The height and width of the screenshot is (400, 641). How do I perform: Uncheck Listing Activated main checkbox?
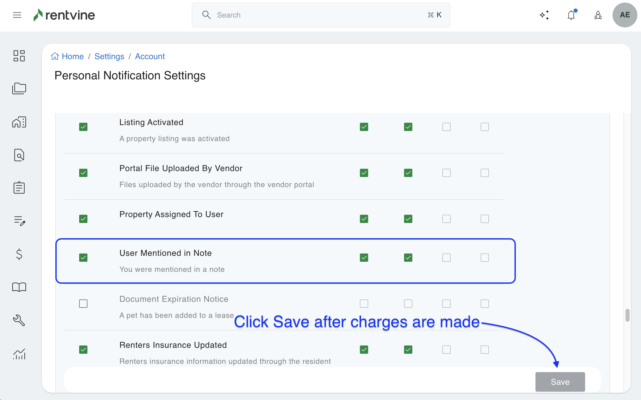[x=83, y=127]
